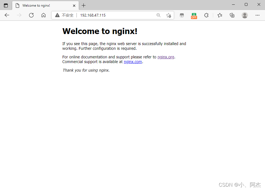Screen dimensions: 265x190
Task: Close the browser window
Action: coord(259,4)
